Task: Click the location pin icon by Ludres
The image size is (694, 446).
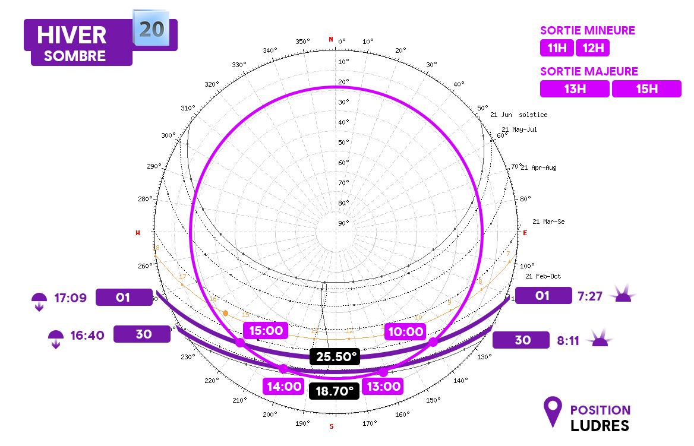Action: pyautogui.click(x=553, y=412)
